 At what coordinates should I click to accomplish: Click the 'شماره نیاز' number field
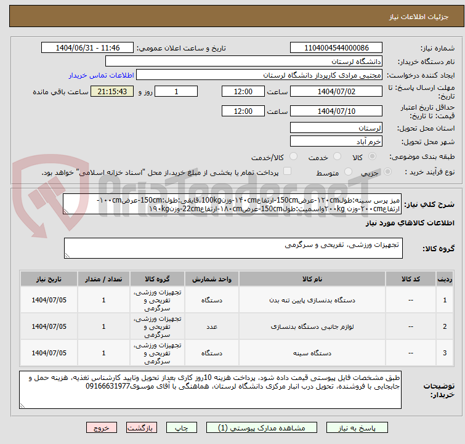tap(337, 47)
